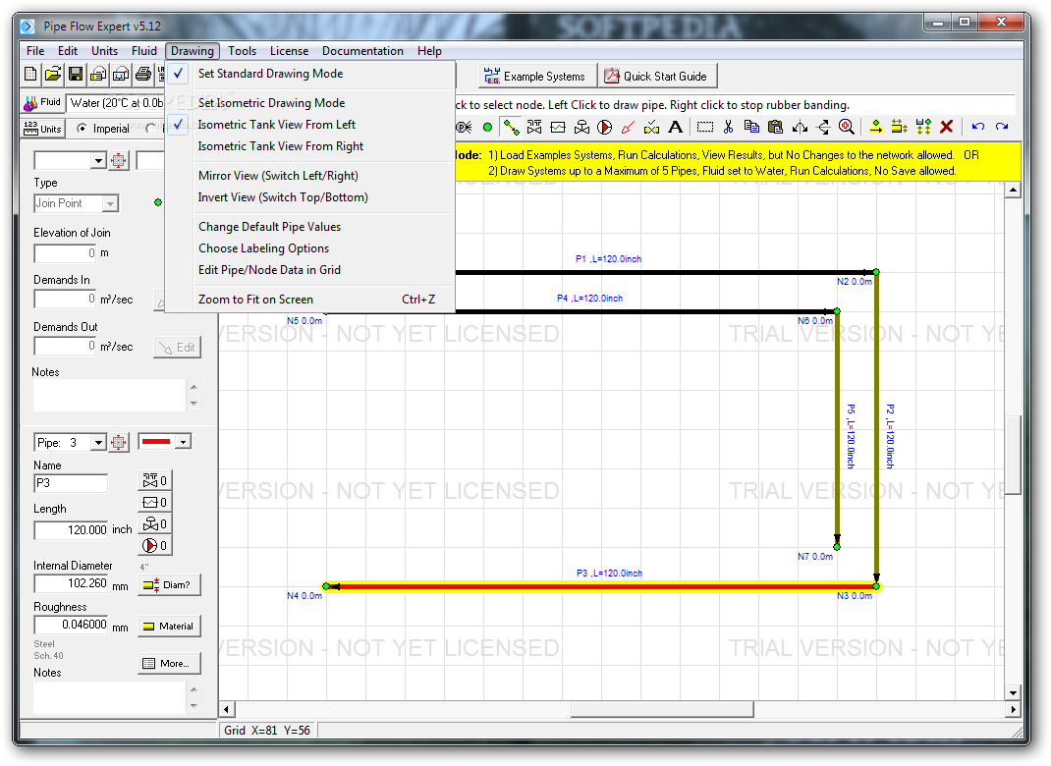The image size is (1051, 766).
Task: Click the pipe Name field P3
Action: tap(71, 483)
